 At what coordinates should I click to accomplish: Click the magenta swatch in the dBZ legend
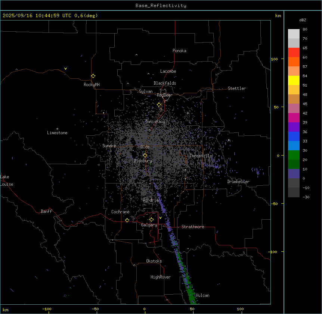(294, 117)
